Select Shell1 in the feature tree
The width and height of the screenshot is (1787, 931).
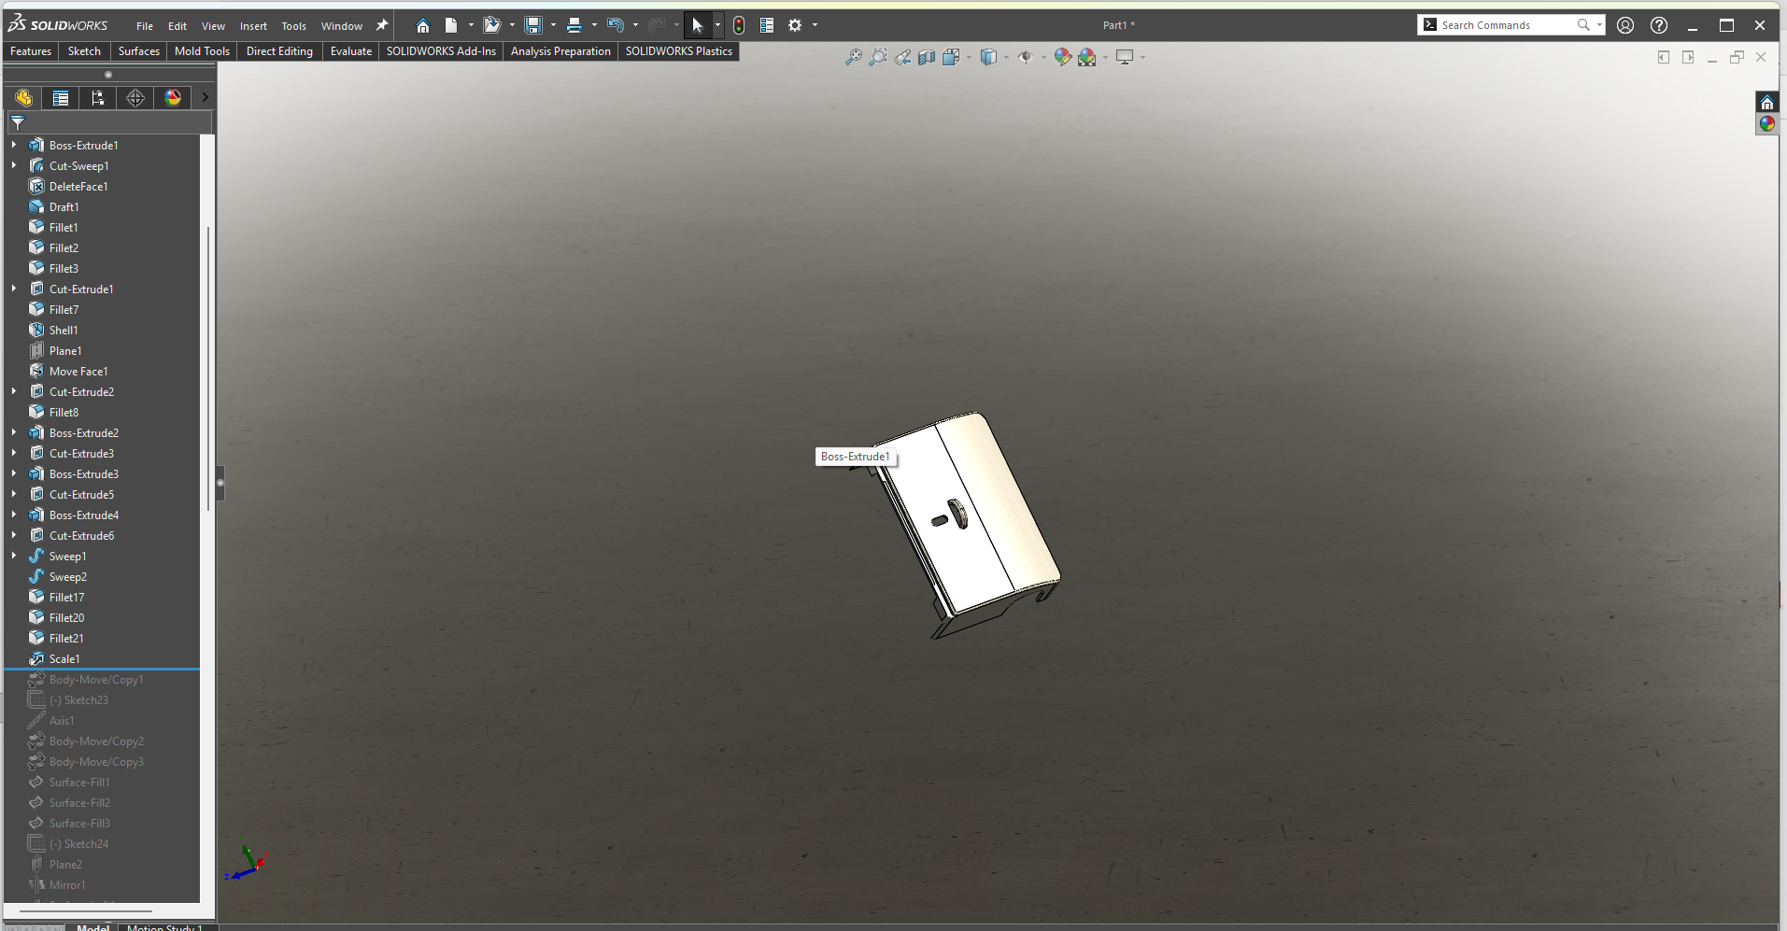click(x=64, y=330)
